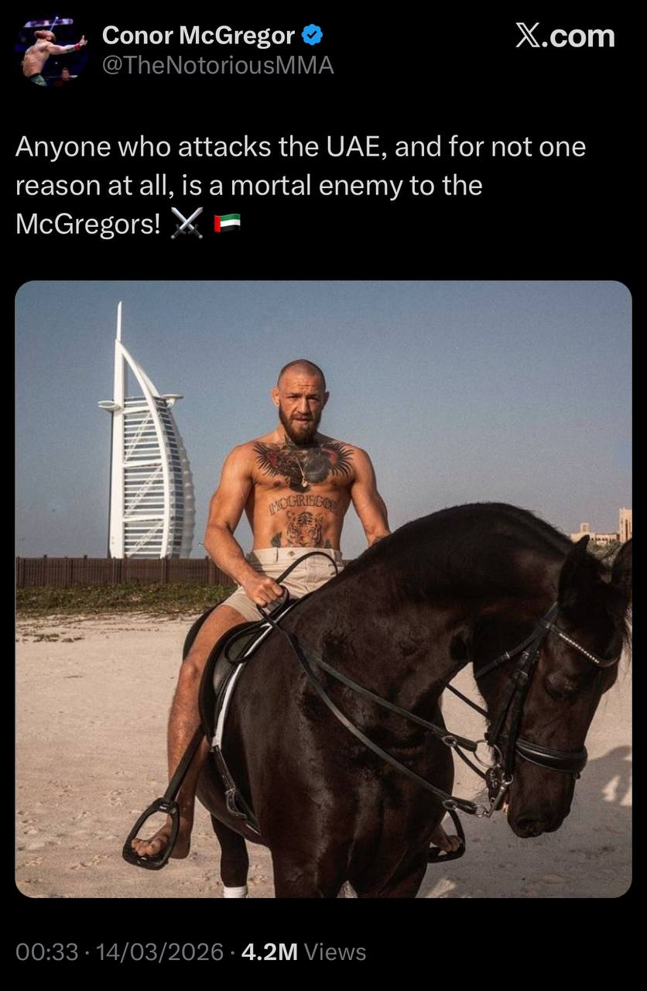Click the crossed swords emoji
This screenshot has height=991, width=647.
187,224
